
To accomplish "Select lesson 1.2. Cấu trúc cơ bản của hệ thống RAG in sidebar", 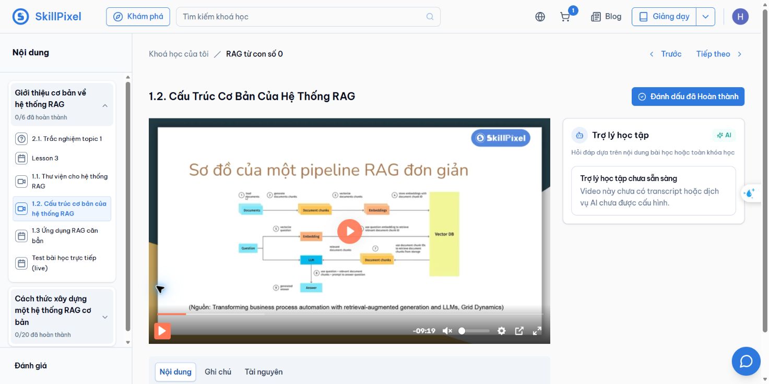I will [x=62, y=209].
